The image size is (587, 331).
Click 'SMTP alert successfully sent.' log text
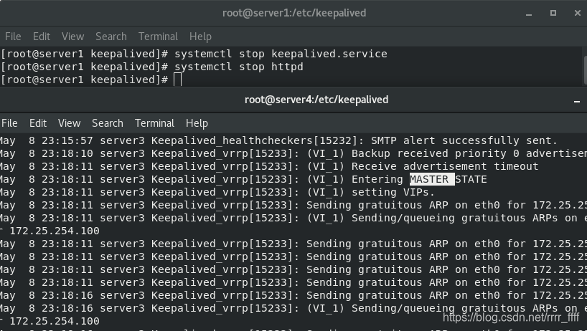(x=464, y=141)
